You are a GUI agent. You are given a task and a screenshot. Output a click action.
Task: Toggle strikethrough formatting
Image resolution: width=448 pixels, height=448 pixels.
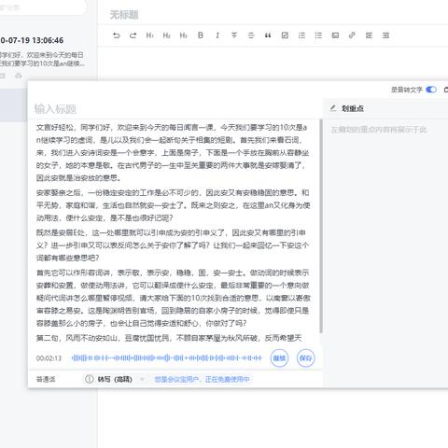(234, 35)
